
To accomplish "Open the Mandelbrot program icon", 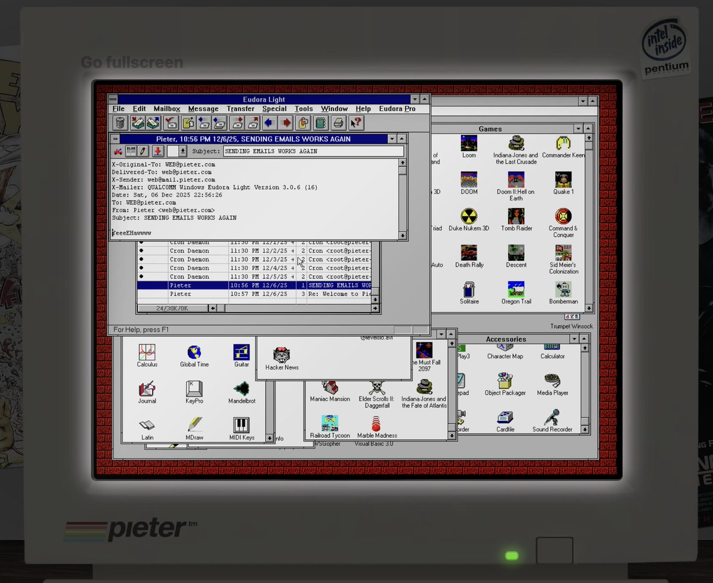I will pyautogui.click(x=241, y=393).
